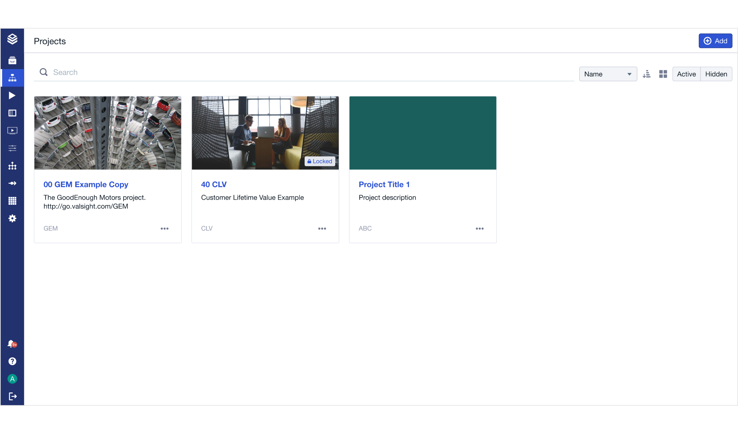Viewport: 738px width, 434px height.
Task: Click the teal Project Title 1 cover
Action: point(422,133)
